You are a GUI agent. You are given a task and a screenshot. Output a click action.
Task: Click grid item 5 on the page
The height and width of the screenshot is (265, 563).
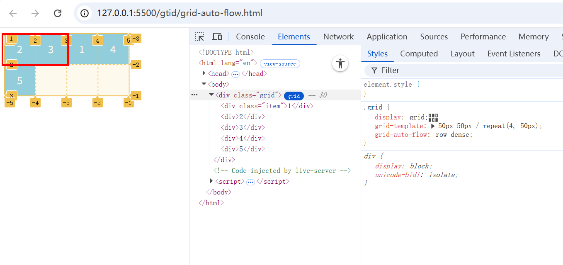19,80
